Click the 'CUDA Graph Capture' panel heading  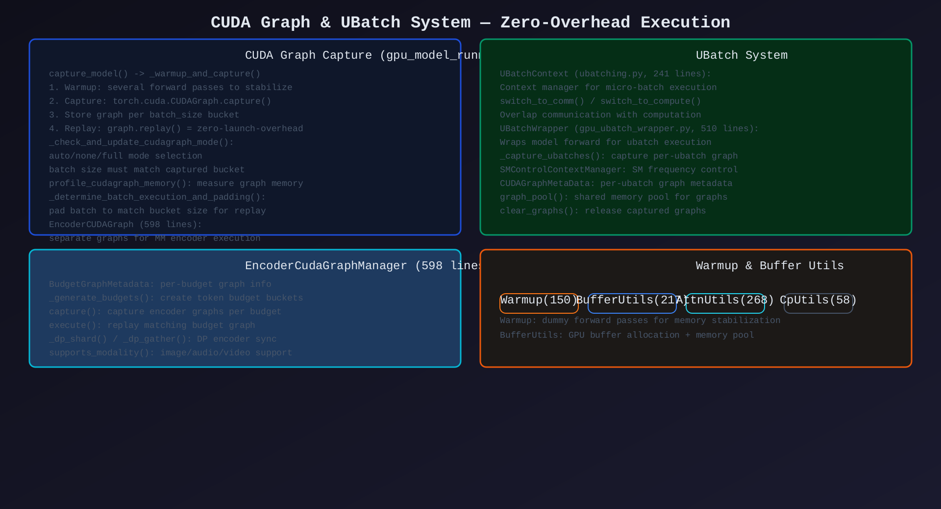364,55
